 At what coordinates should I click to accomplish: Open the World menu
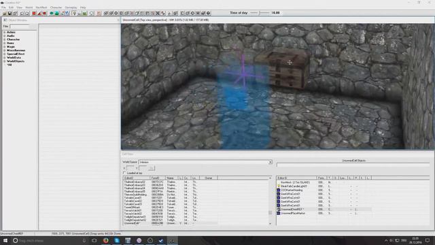(29, 7)
